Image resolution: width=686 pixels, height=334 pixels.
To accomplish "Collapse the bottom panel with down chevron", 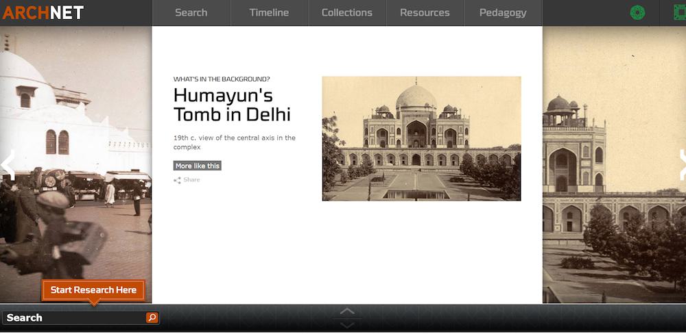I will click(348, 324).
